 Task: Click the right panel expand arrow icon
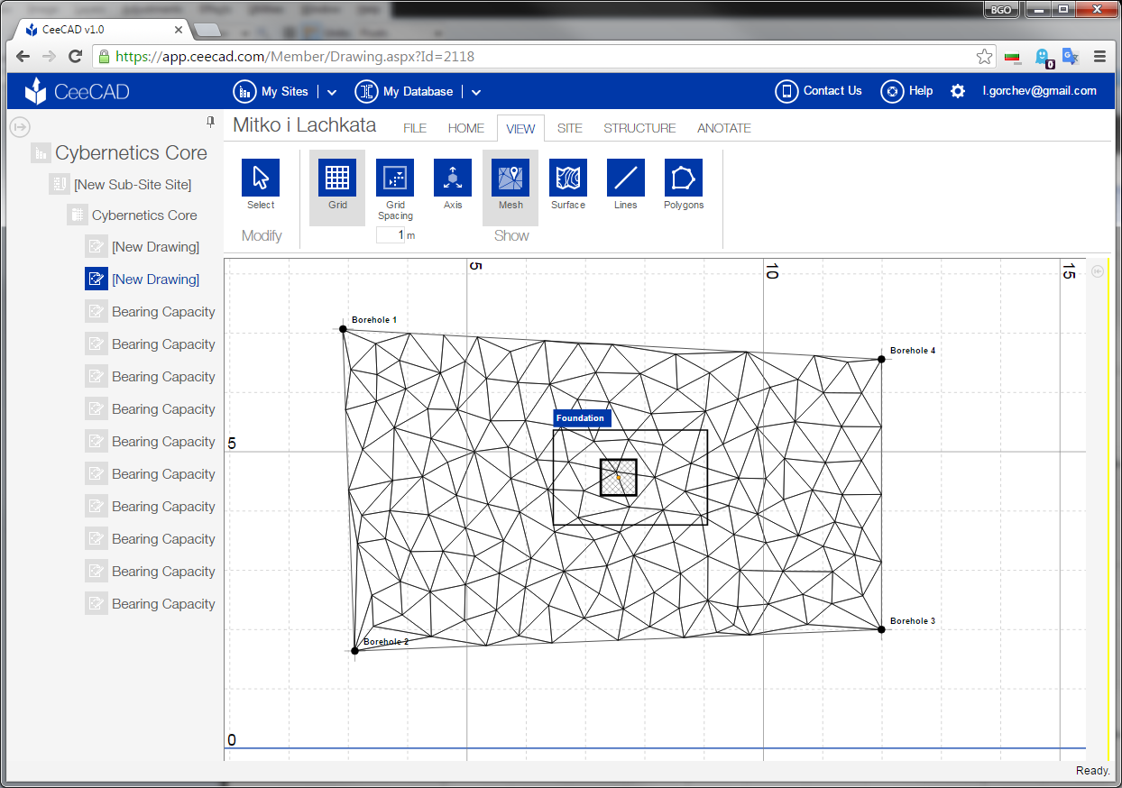1098,271
